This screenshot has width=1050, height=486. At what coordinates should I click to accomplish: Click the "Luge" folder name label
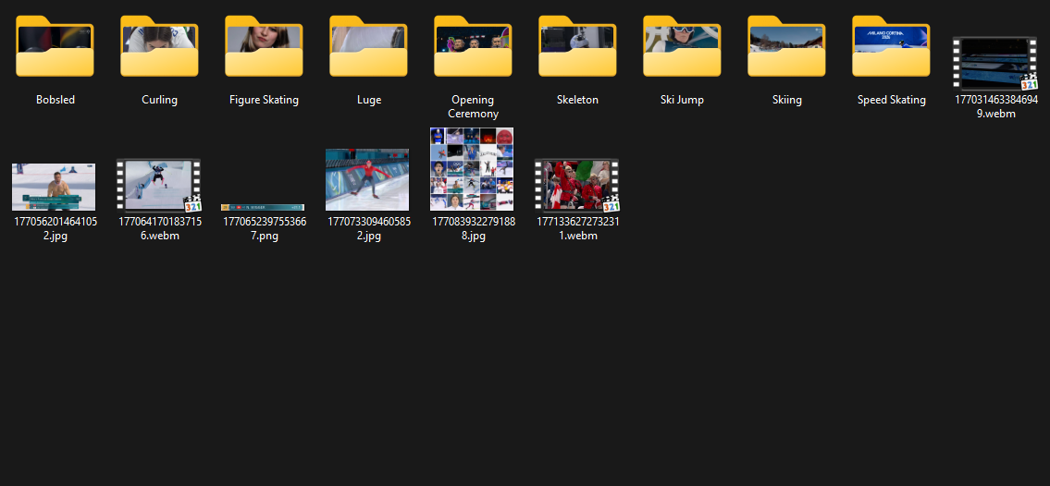(x=369, y=100)
